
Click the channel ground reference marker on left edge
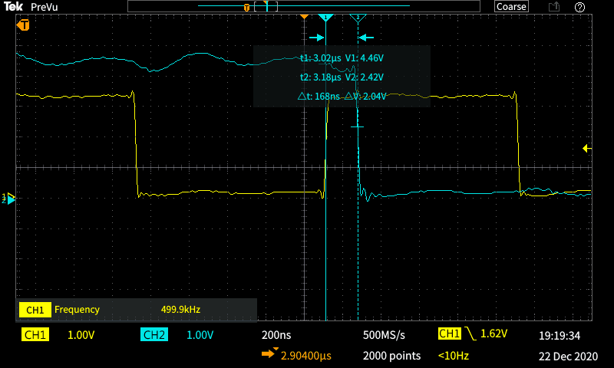click(x=10, y=199)
